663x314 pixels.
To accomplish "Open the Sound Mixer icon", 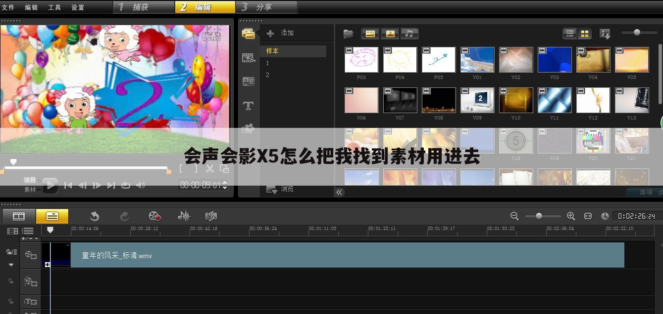I will [184, 216].
